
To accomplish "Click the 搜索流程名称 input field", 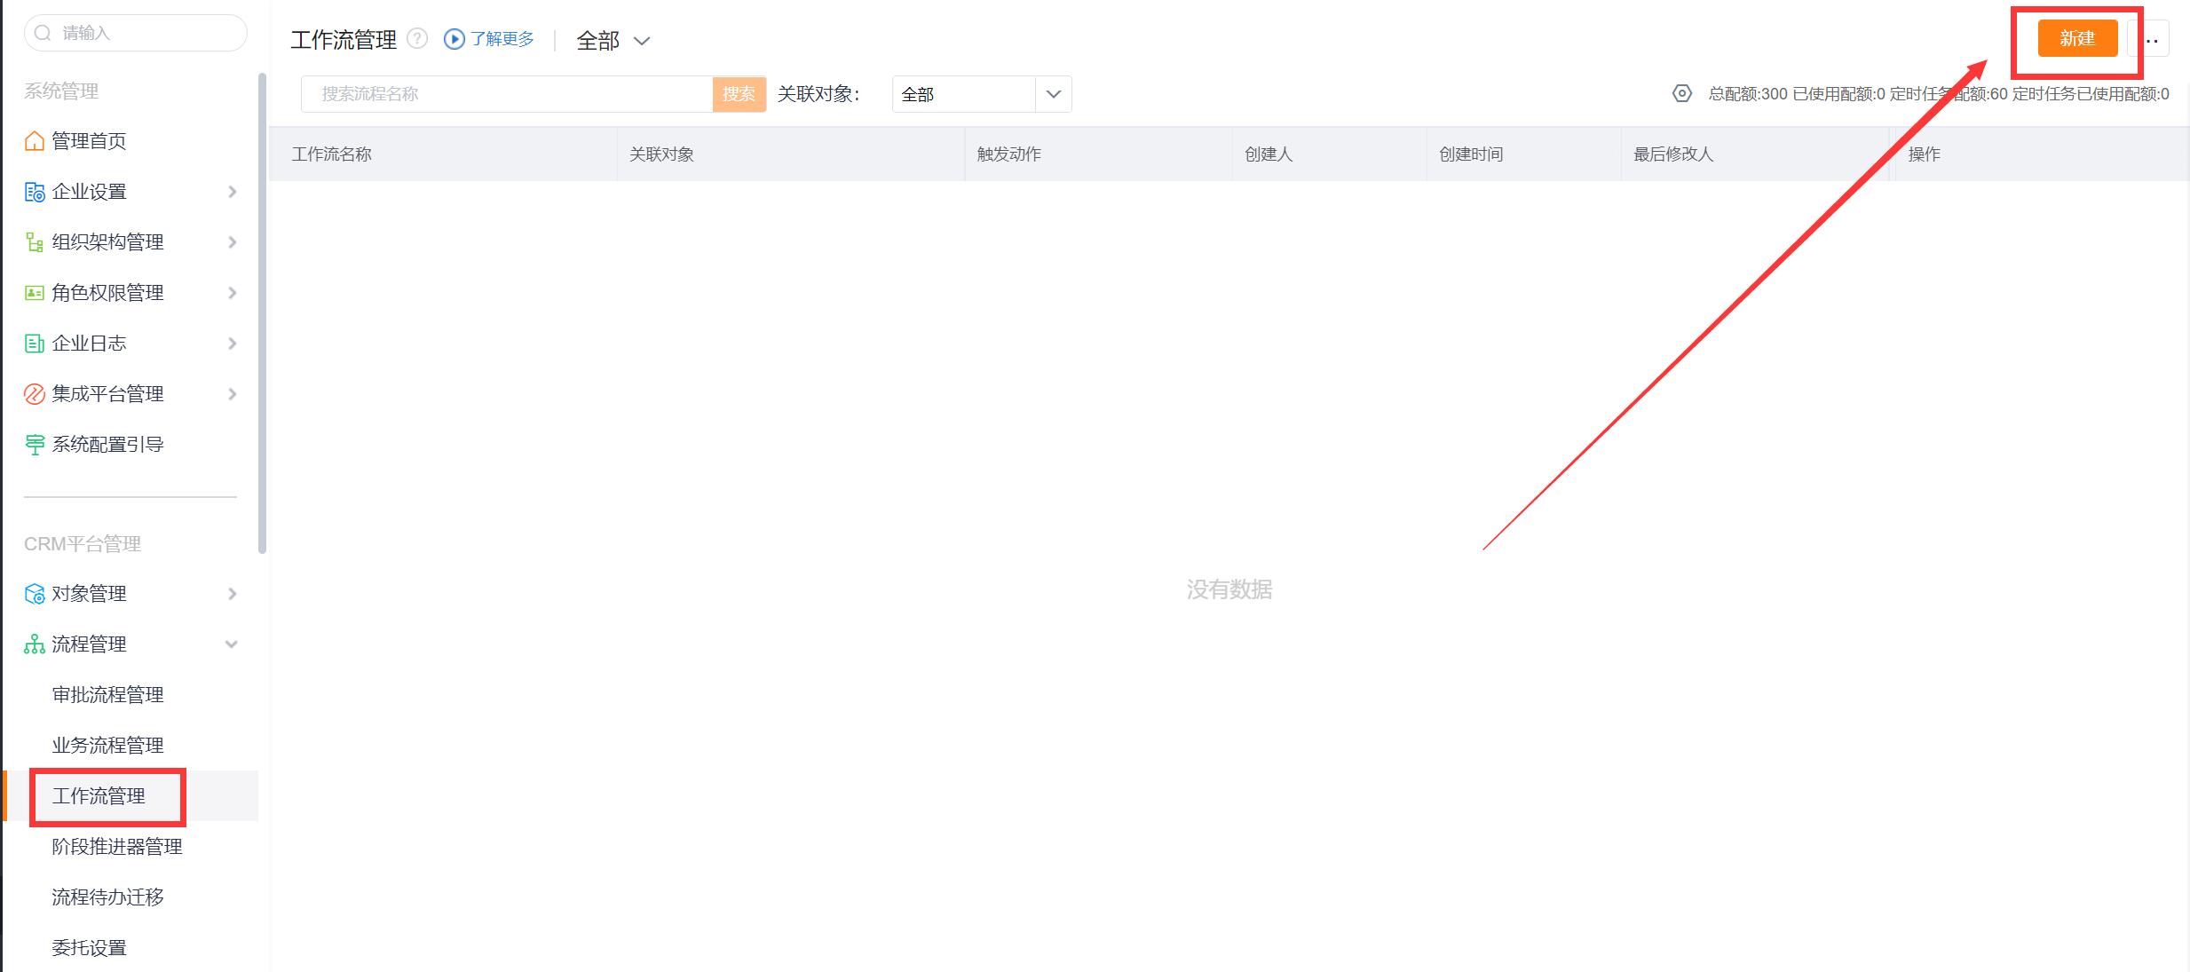I will (x=506, y=94).
